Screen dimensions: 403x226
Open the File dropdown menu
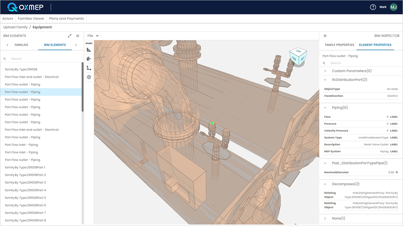coord(93,35)
